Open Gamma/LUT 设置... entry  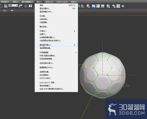pyautogui.click(x=56, y=83)
